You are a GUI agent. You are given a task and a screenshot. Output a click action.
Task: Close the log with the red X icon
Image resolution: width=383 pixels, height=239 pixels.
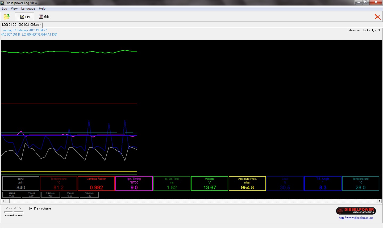[x=377, y=17]
